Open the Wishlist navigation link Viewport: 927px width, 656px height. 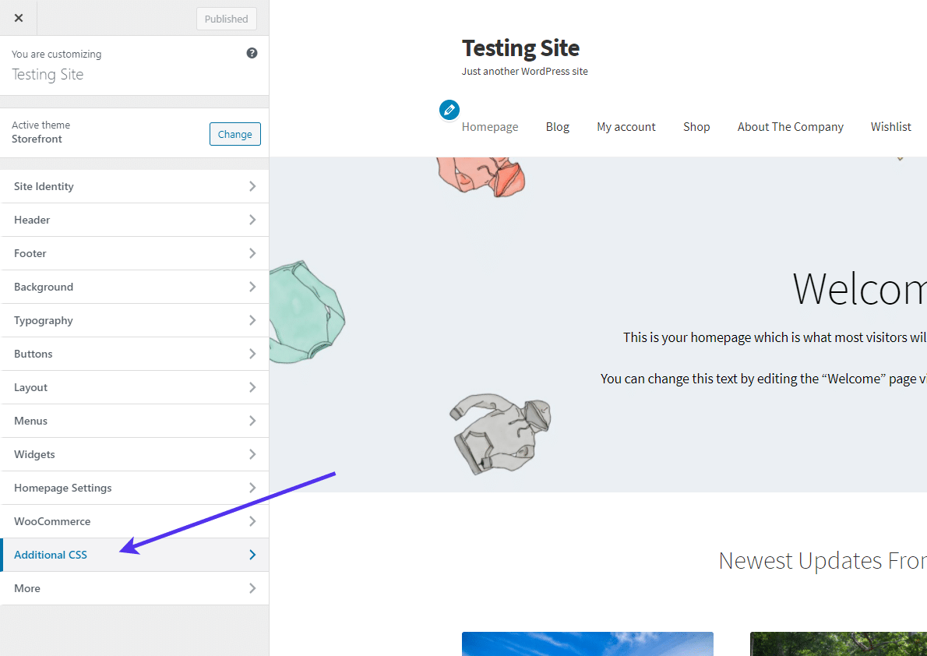coord(890,127)
